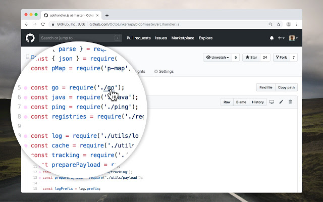
Task: Open the Unwatch dropdown
Action: click(218, 57)
